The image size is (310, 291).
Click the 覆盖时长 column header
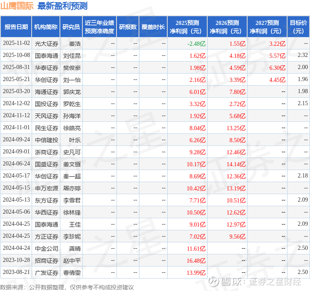[x=153, y=27]
